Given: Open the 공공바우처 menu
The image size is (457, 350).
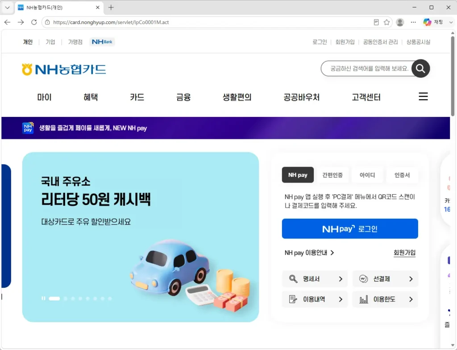Looking at the screenshot, I should [302, 97].
